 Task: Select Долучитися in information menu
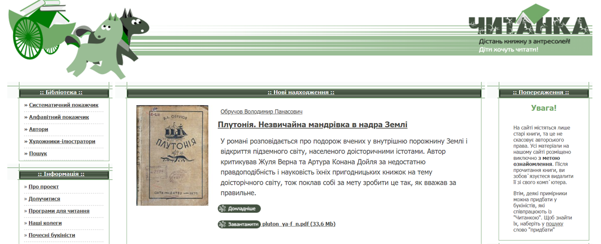(44, 199)
